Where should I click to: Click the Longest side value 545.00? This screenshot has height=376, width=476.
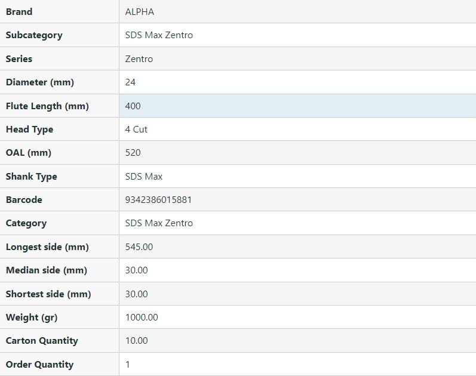pos(139,247)
